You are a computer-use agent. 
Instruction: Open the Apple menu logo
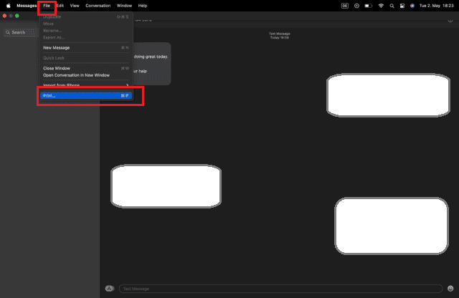coord(7,5)
